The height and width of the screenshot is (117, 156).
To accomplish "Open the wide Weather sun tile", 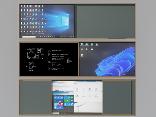I will [x=60, y=107].
